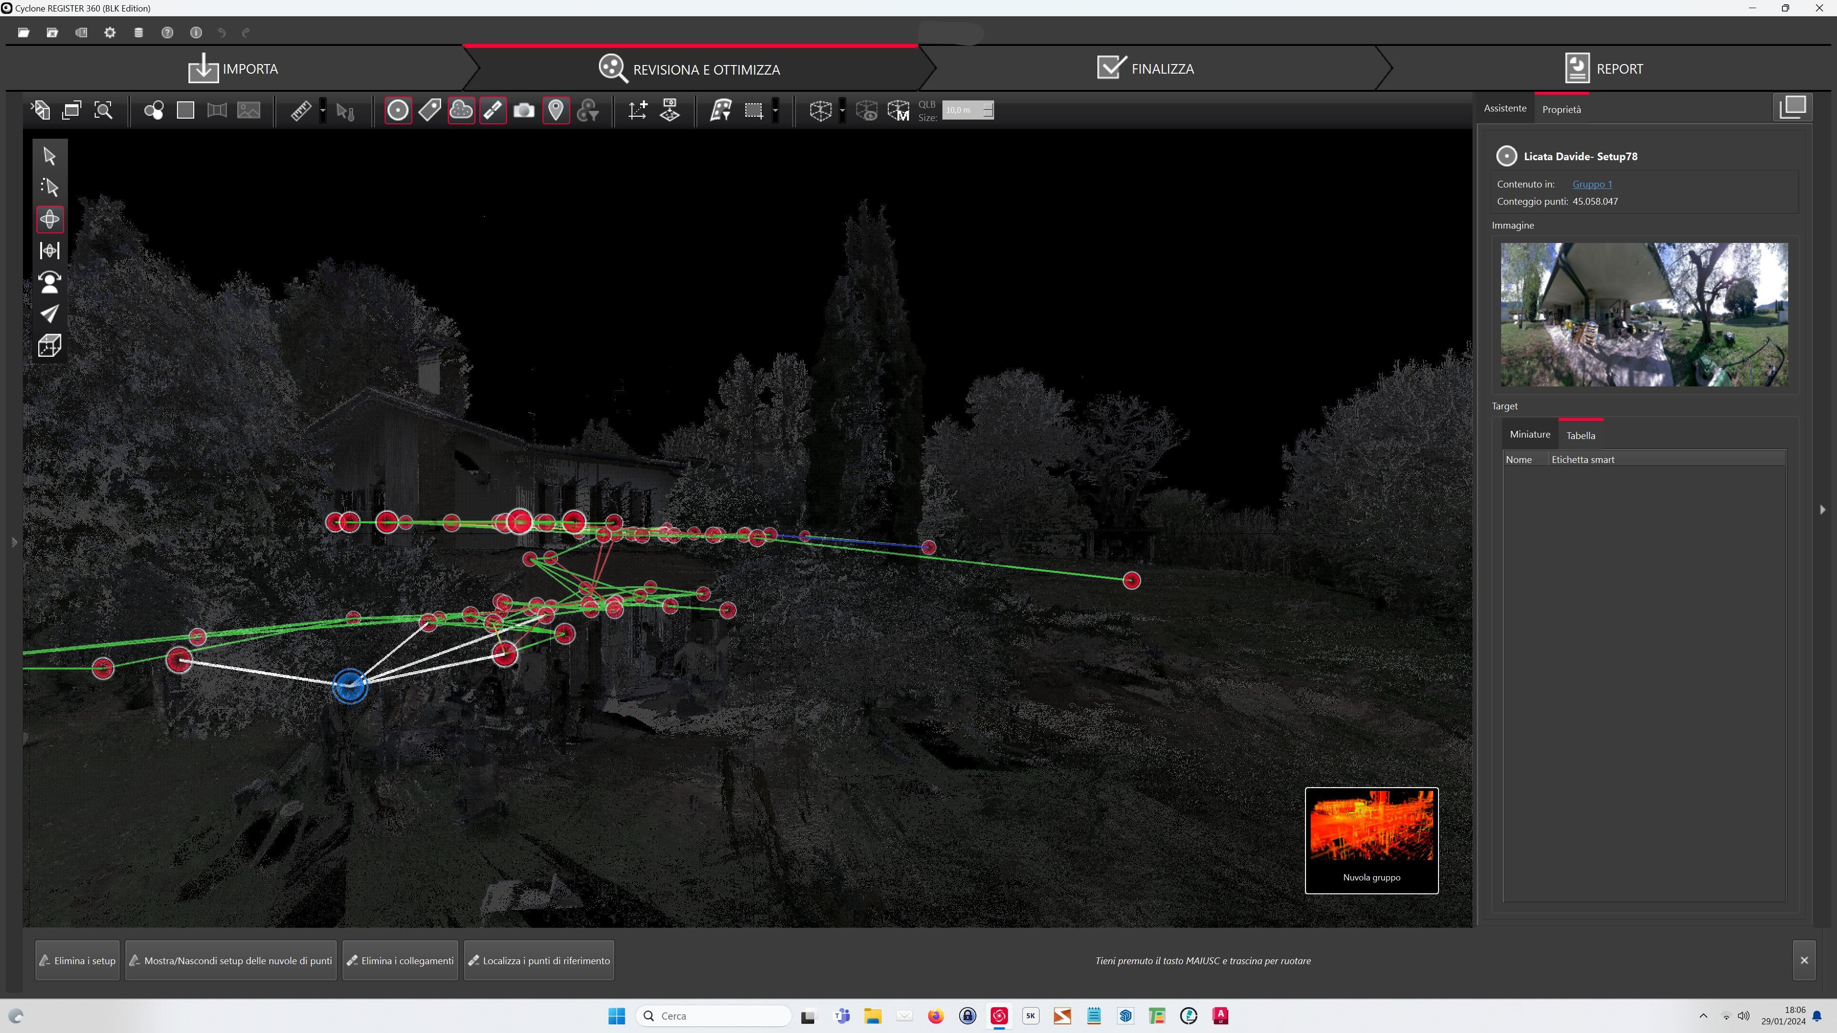Open the measure tool dropdown arrow
The image size is (1837, 1033).
click(323, 110)
